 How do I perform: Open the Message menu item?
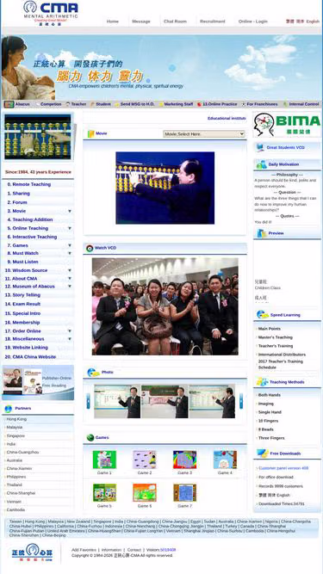pos(141,22)
